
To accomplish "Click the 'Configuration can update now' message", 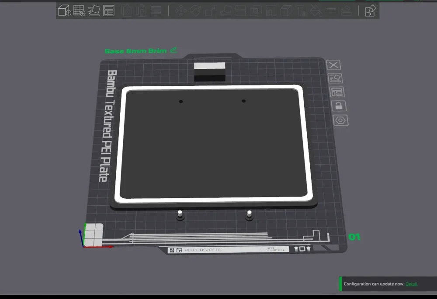I will pos(374,284).
